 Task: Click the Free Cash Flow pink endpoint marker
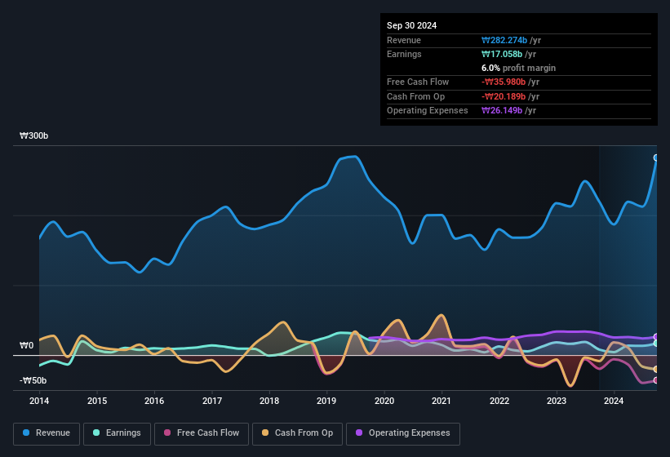(656, 380)
